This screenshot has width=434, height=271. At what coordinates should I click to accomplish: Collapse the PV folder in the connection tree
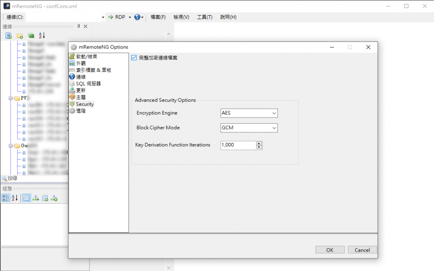pos(11,98)
